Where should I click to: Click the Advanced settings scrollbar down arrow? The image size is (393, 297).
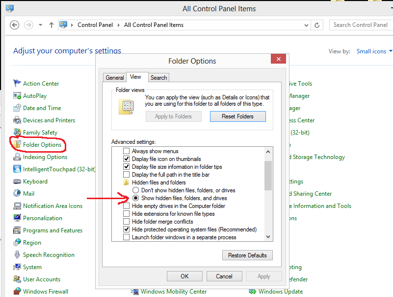(268, 237)
